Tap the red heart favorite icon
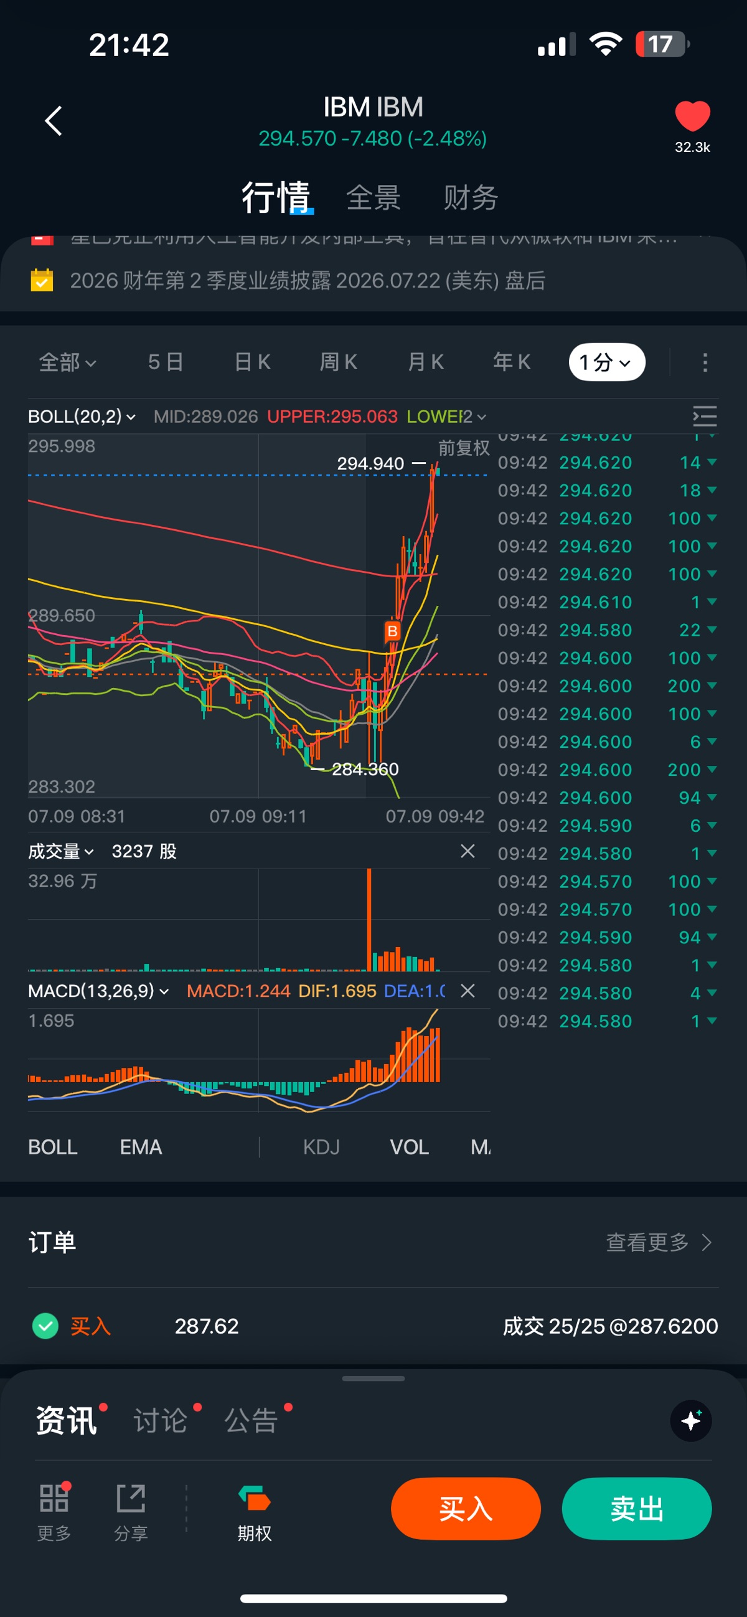The image size is (747, 1617). pyautogui.click(x=692, y=116)
